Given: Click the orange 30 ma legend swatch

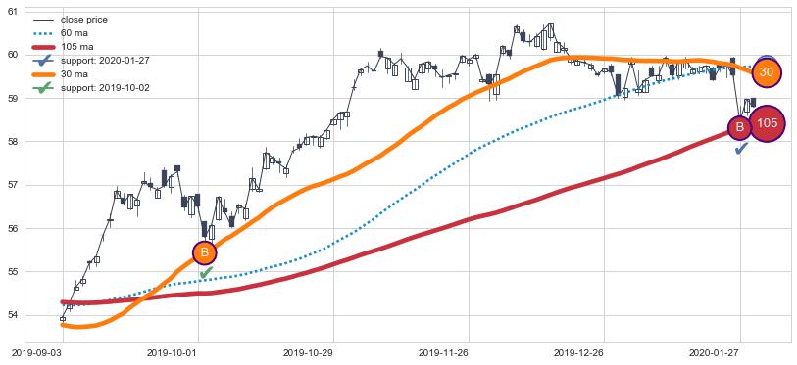Looking at the screenshot, I should [x=44, y=74].
